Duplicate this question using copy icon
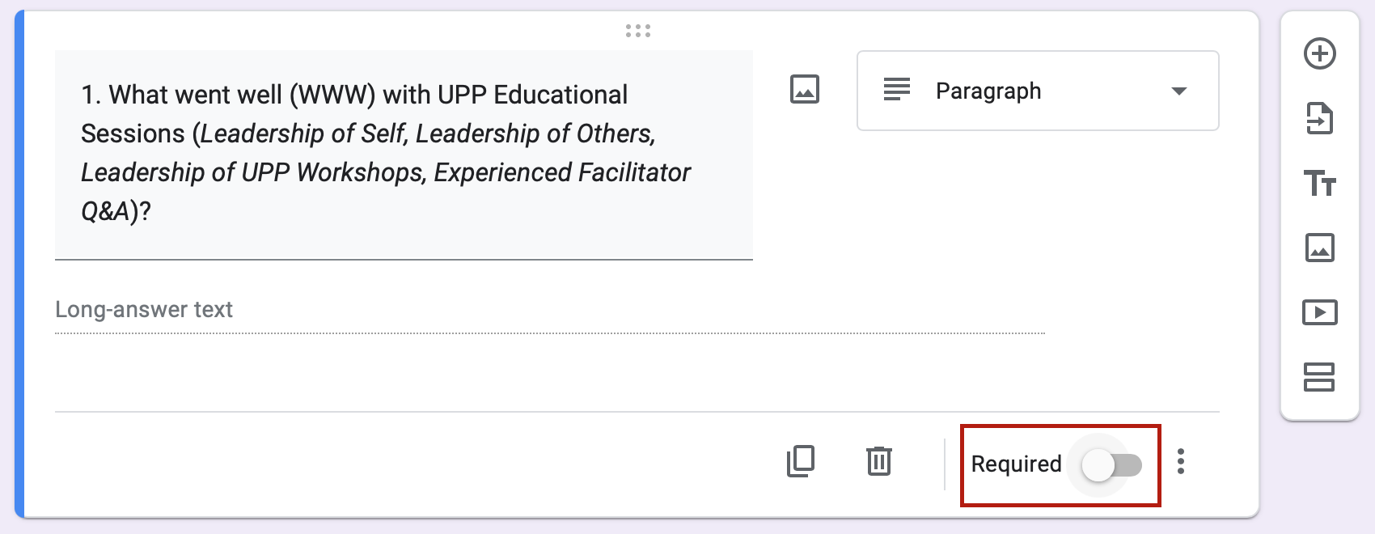This screenshot has height=534, width=1375. tap(801, 461)
